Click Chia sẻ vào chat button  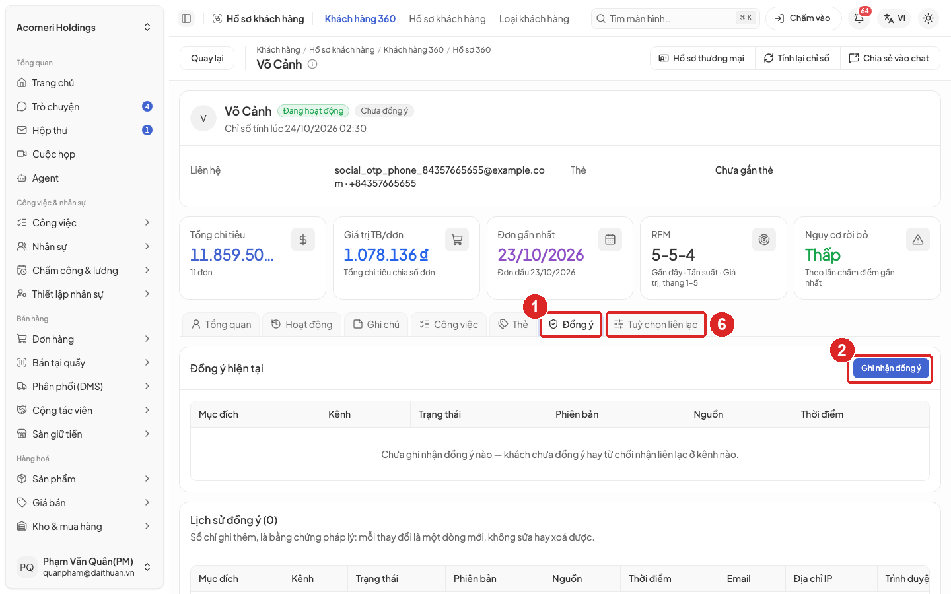(889, 58)
